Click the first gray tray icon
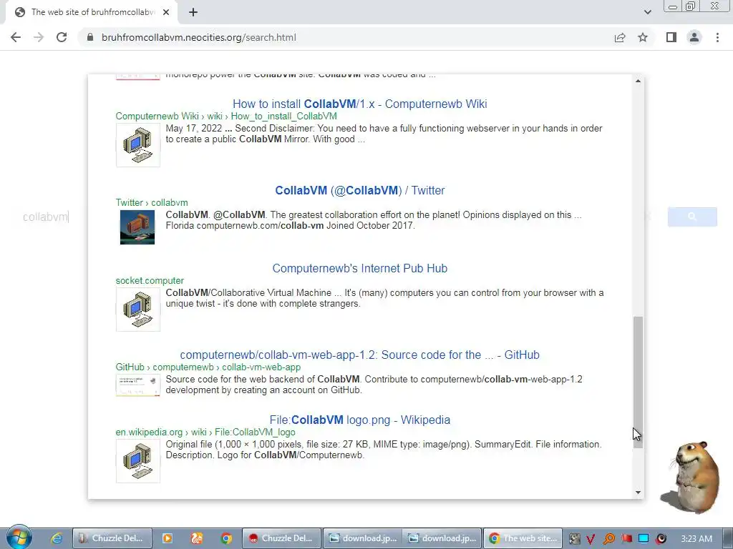This screenshot has height=549, width=733. tap(575, 539)
